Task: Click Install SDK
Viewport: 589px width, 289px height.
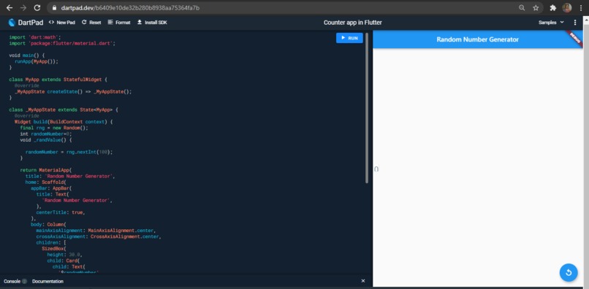Action: [152, 23]
